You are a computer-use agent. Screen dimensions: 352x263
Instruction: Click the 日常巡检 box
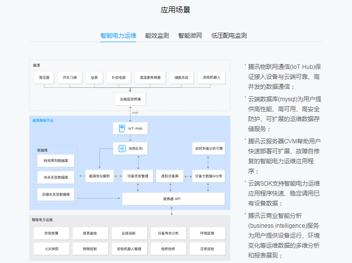tap(208, 249)
